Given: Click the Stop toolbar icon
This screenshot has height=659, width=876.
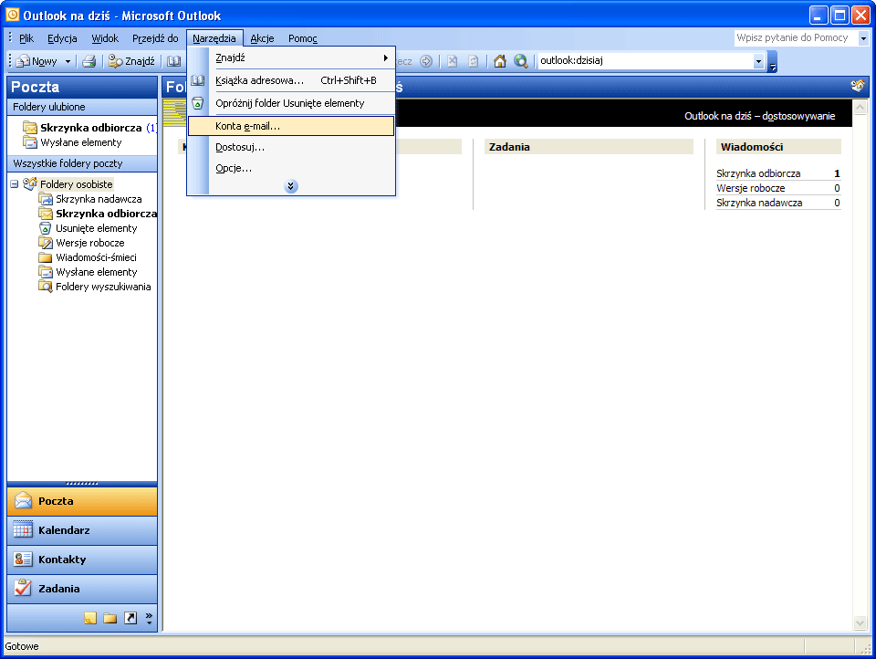Looking at the screenshot, I should (x=452, y=61).
